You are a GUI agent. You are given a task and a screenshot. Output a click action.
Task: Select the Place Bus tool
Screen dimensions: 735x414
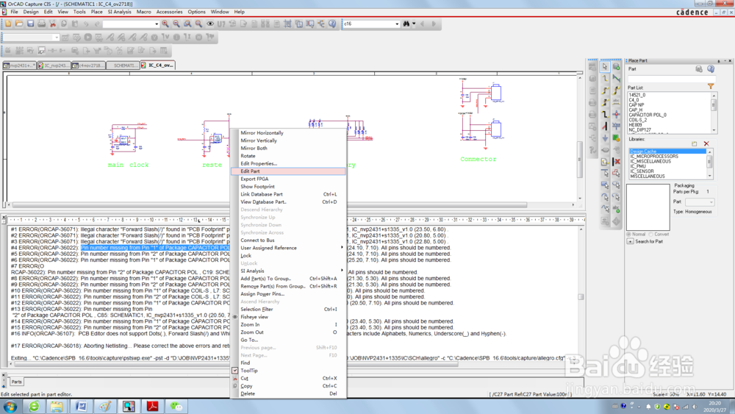click(x=605, y=114)
